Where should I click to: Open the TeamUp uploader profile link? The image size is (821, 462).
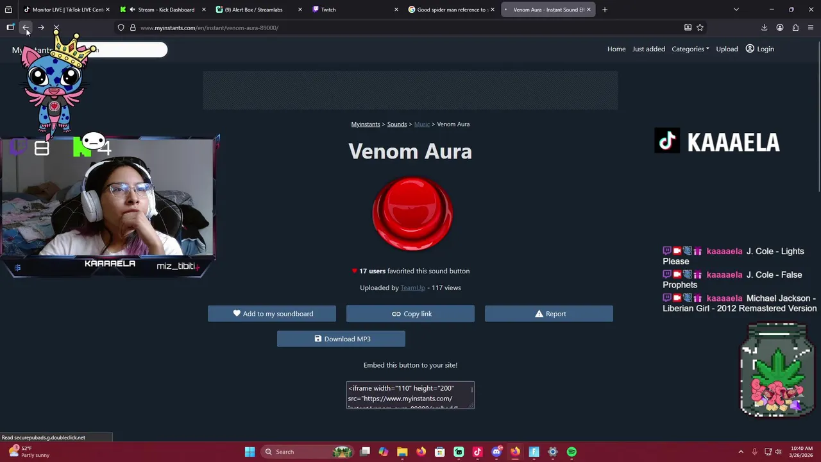point(412,287)
